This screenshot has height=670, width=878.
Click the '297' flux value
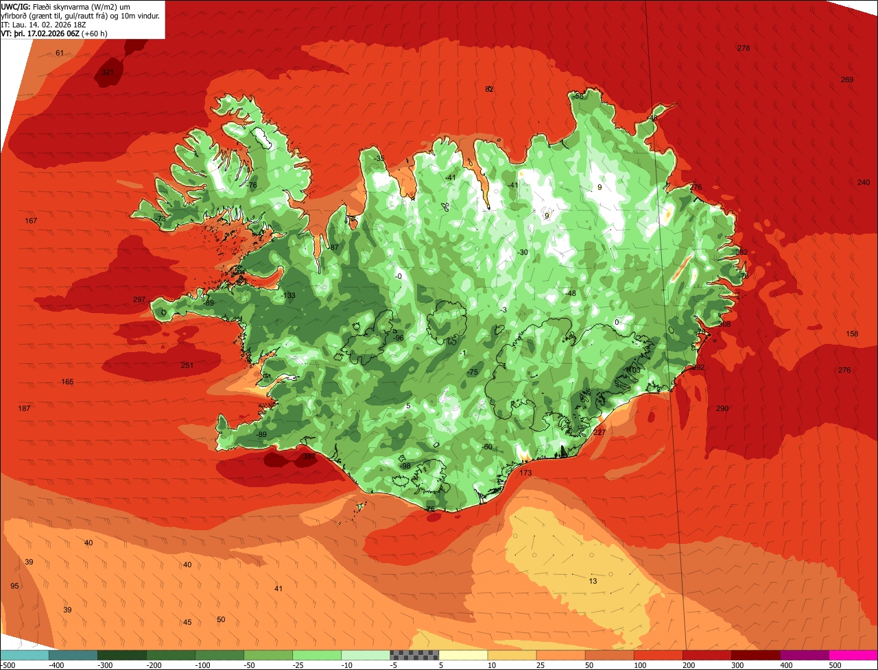(139, 300)
